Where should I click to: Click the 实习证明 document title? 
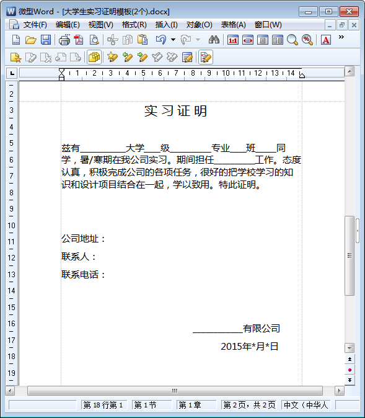point(175,111)
